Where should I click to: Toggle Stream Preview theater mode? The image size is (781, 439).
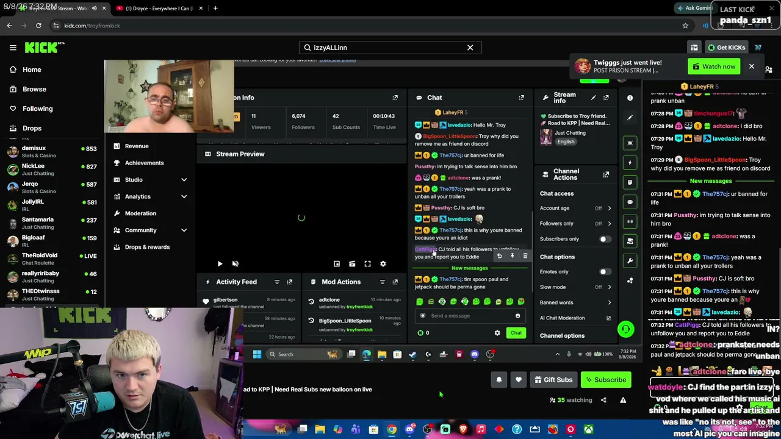click(352, 263)
